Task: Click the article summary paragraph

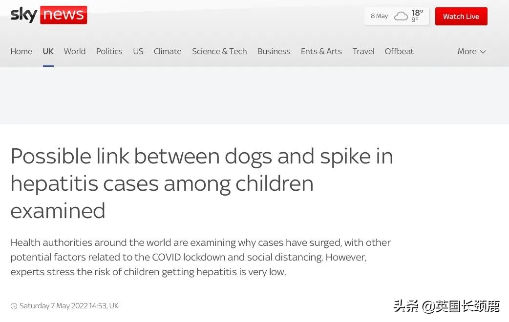Action: tap(200, 257)
